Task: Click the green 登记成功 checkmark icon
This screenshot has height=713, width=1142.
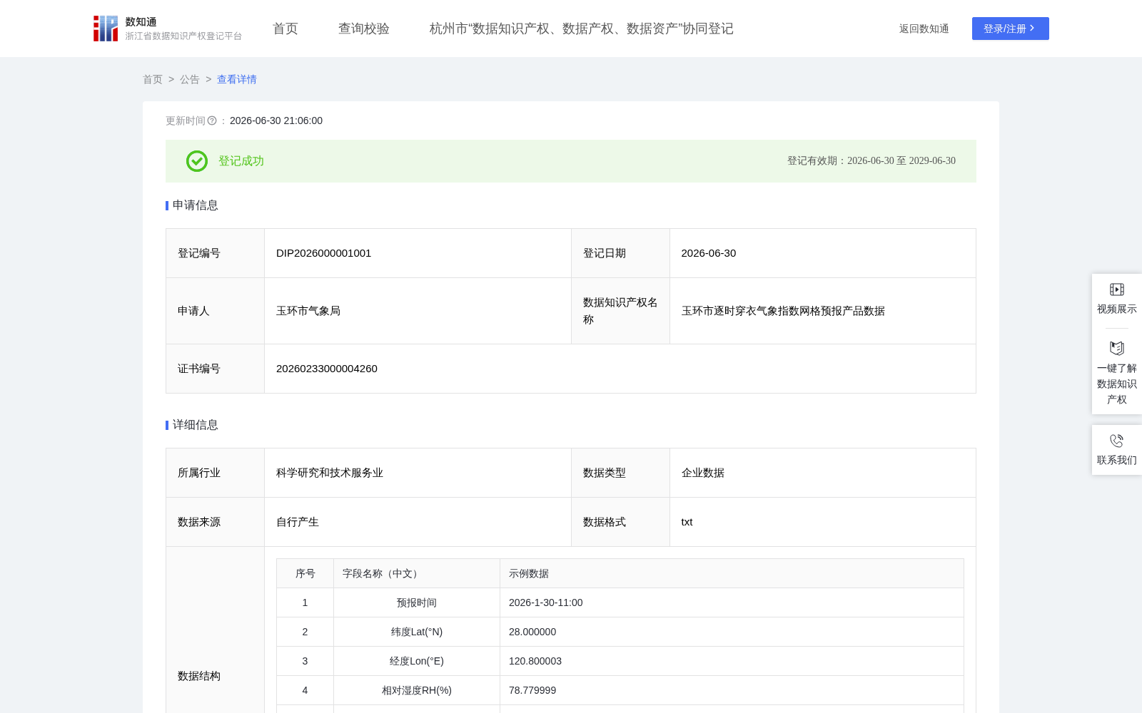Action: click(197, 161)
